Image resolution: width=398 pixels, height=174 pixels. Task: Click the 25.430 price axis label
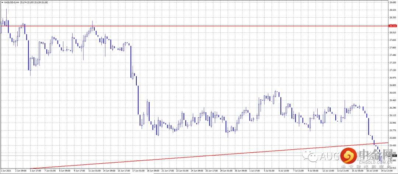392,145
